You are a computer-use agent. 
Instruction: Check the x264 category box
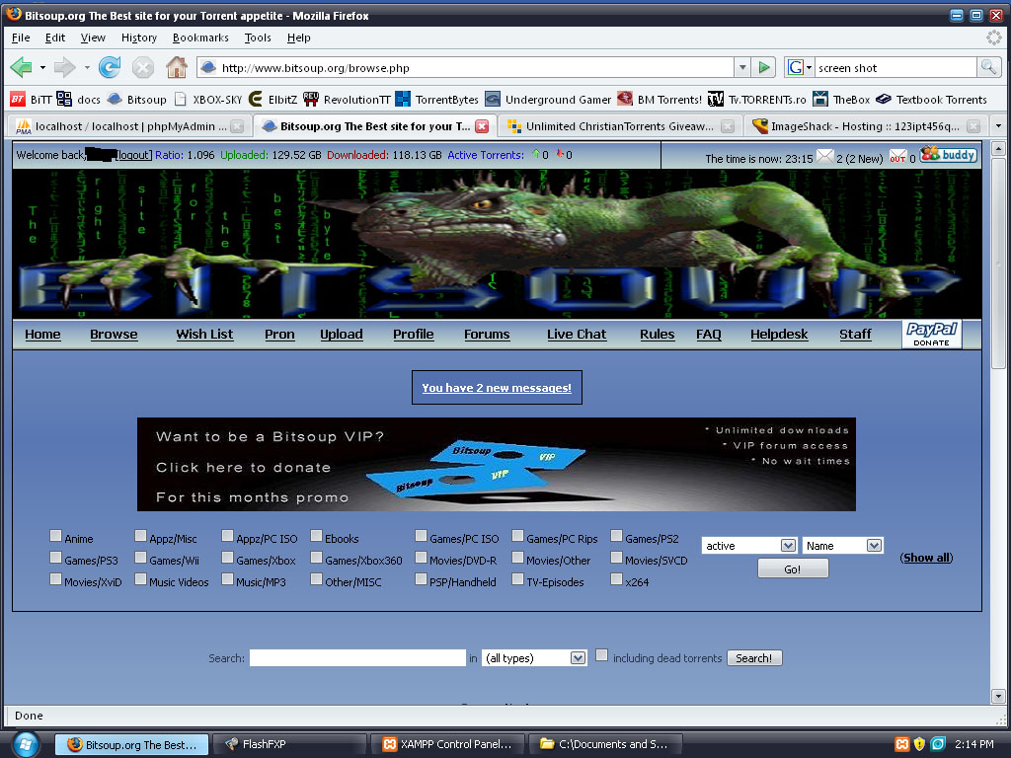[617, 579]
